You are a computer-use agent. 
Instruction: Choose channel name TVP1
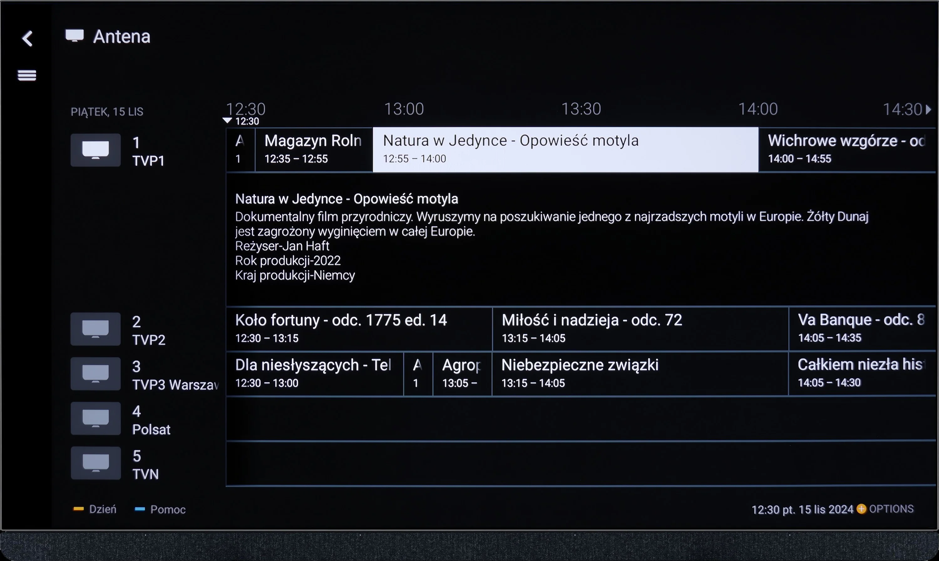(x=148, y=161)
